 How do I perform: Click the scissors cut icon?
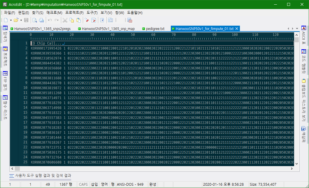[x=65, y=20]
